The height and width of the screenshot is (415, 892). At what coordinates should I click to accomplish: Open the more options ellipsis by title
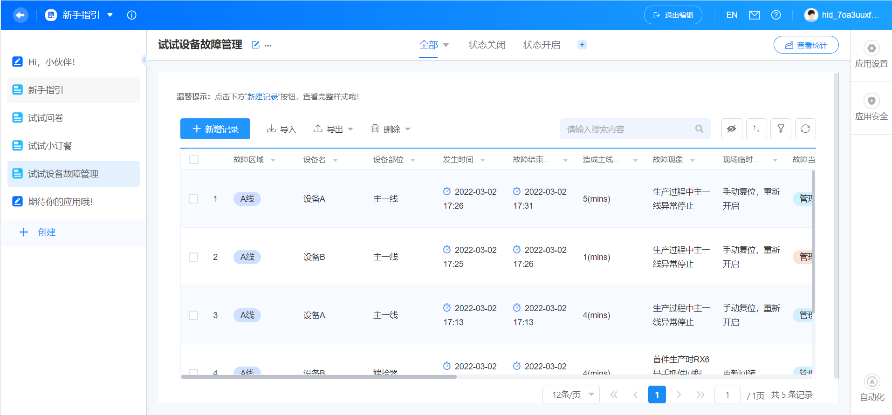click(268, 45)
